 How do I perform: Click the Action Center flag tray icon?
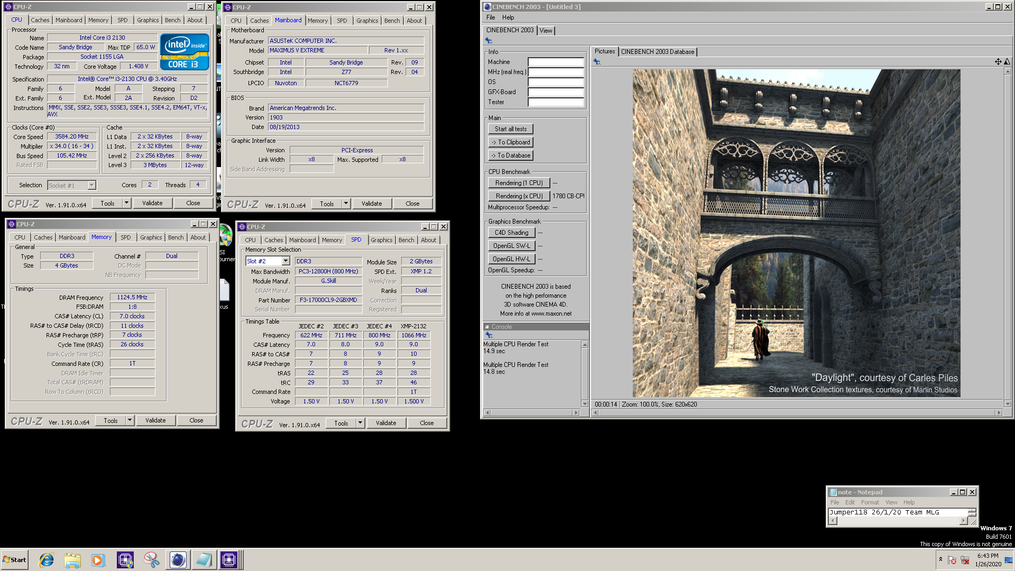pyautogui.click(x=952, y=560)
